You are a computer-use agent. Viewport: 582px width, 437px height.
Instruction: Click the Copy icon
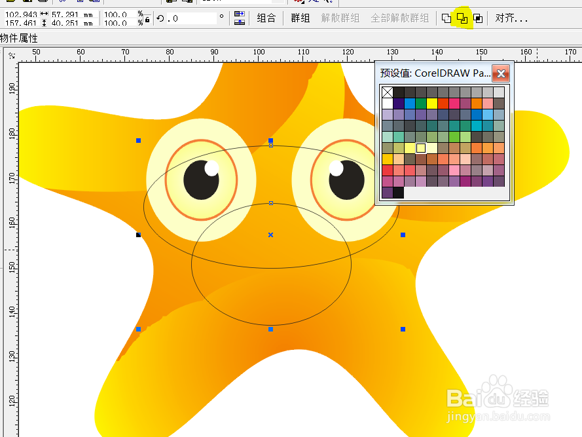80,2
